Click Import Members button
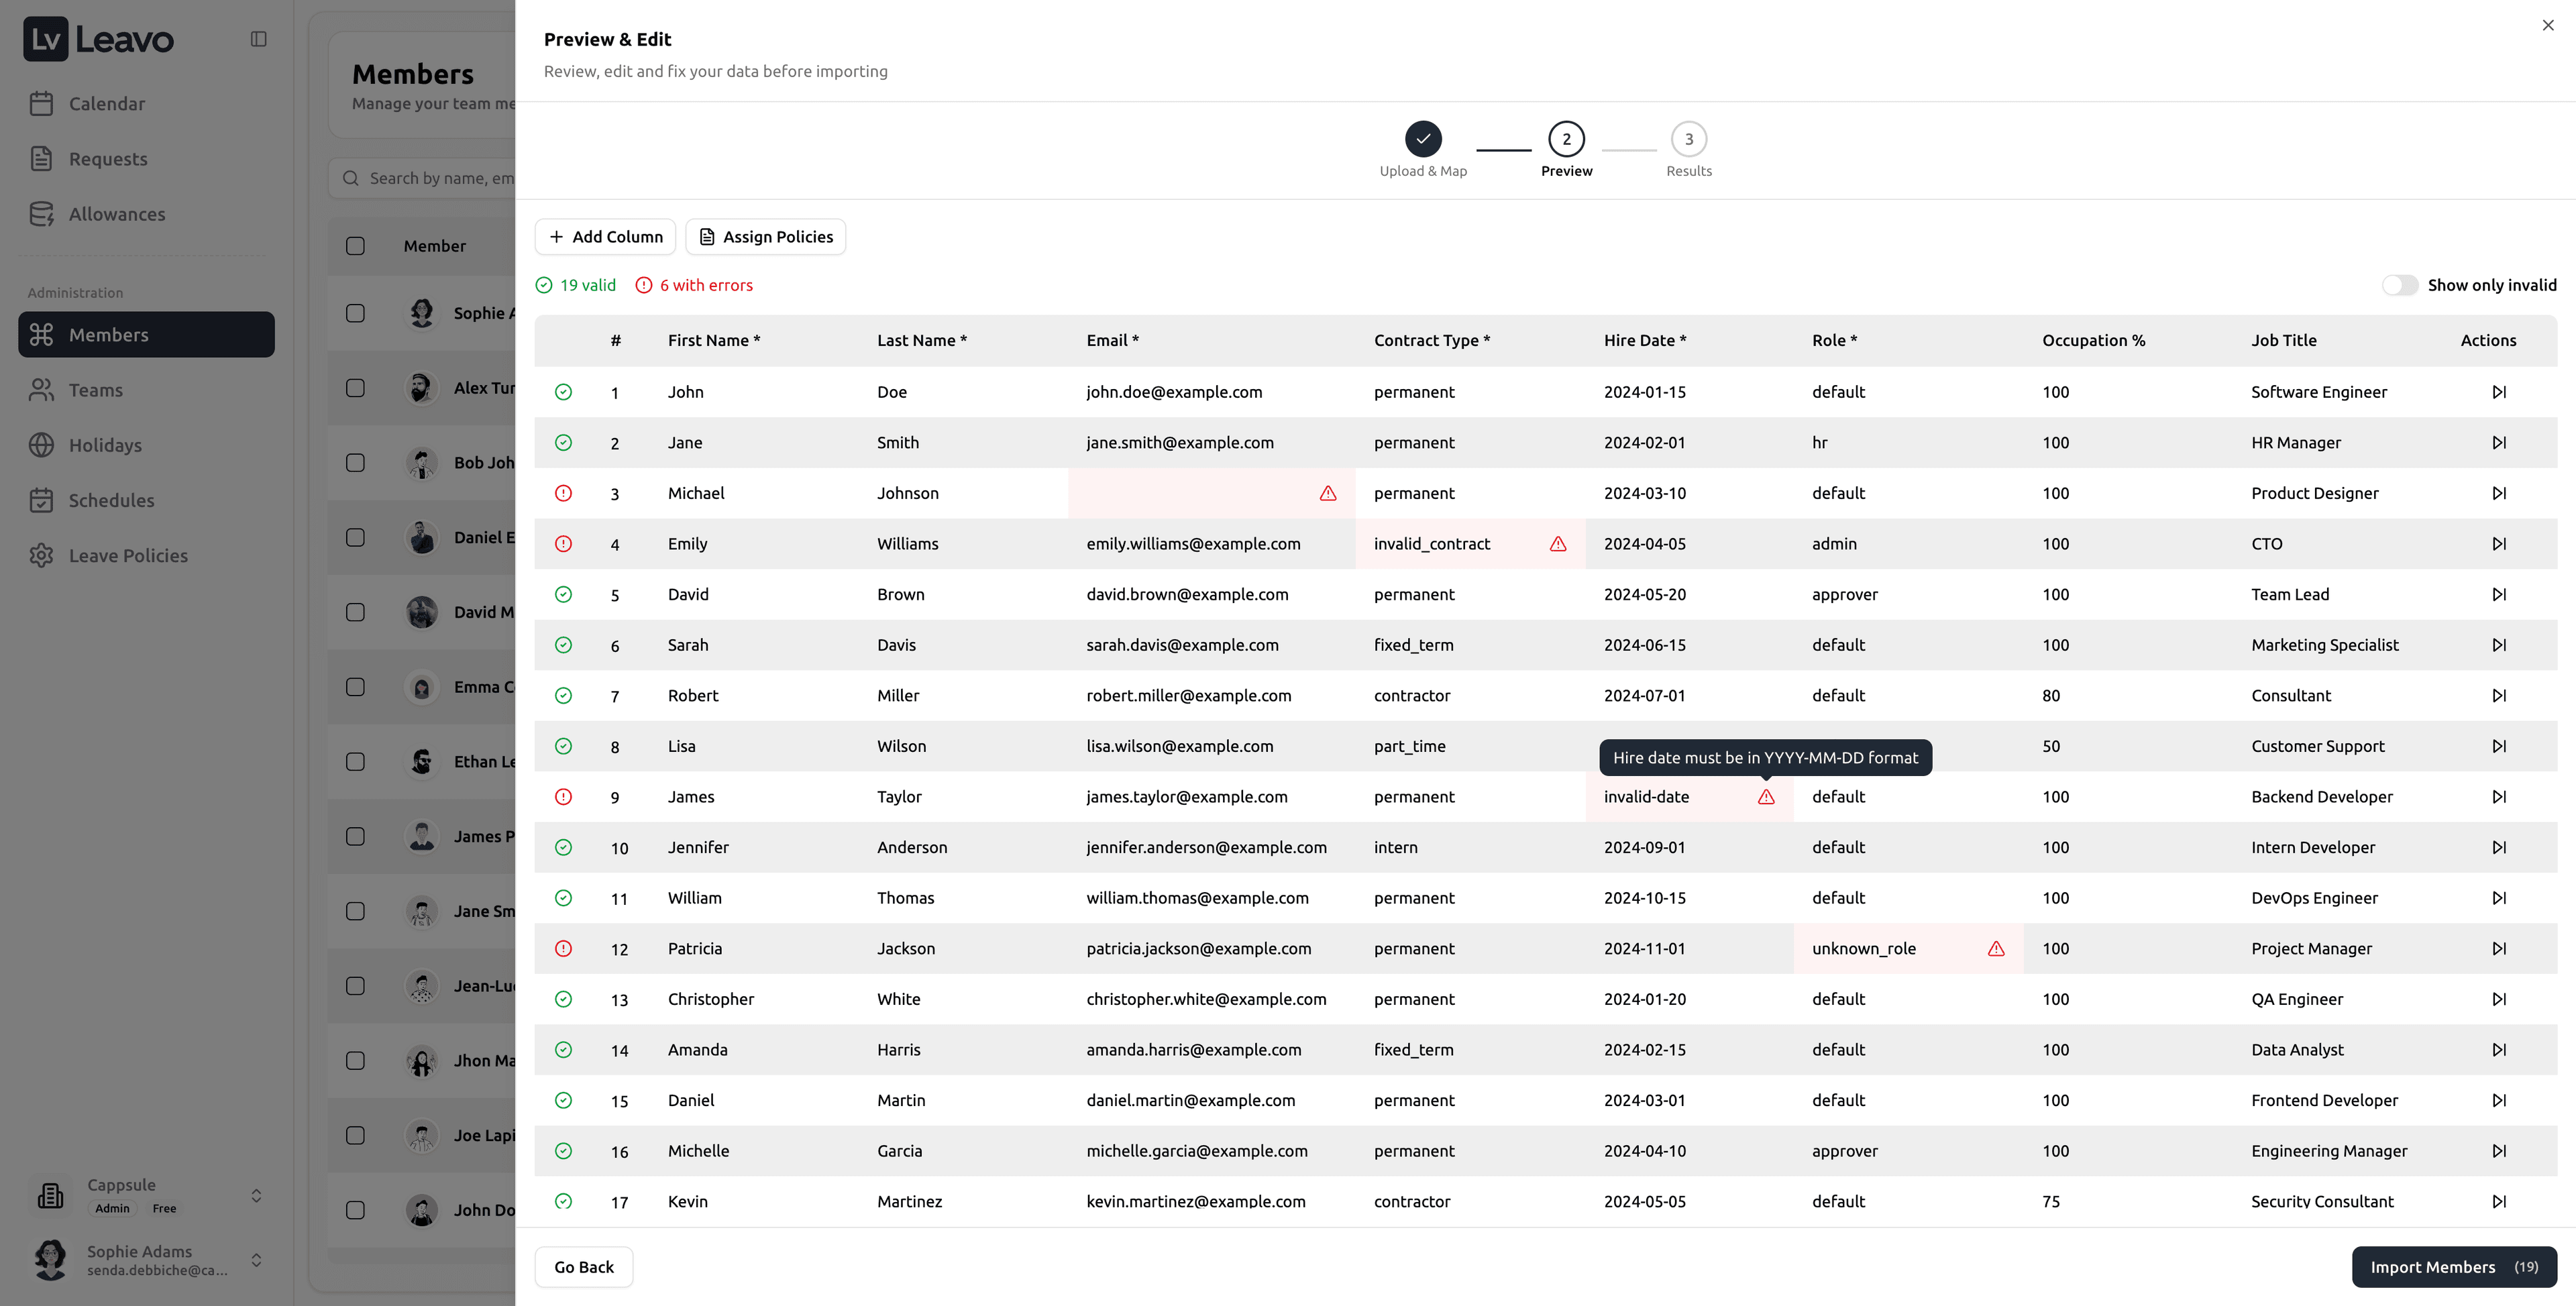 tap(2453, 1267)
